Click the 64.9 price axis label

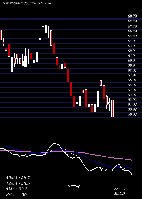(131, 41)
